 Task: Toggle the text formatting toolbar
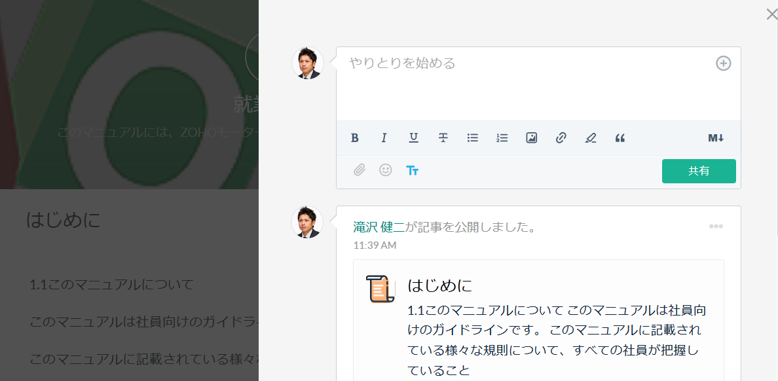tap(412, 170)
